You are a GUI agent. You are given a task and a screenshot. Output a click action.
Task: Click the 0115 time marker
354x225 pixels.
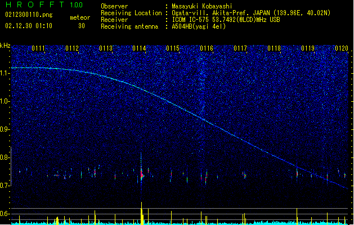[173, 48]
